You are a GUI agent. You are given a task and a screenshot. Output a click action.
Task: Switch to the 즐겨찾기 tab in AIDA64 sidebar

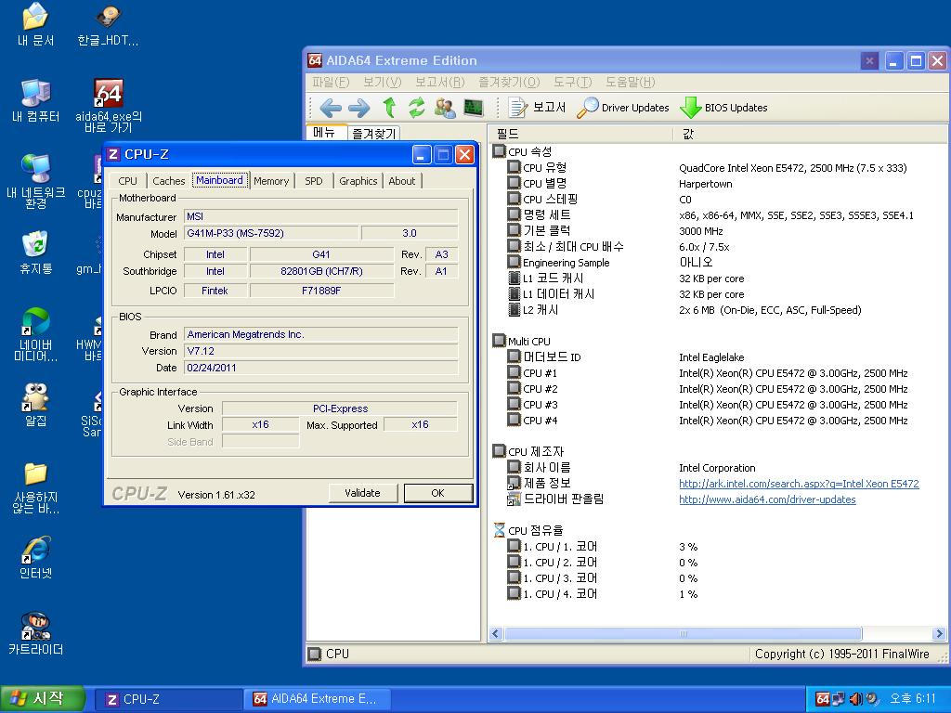(373, 134)
